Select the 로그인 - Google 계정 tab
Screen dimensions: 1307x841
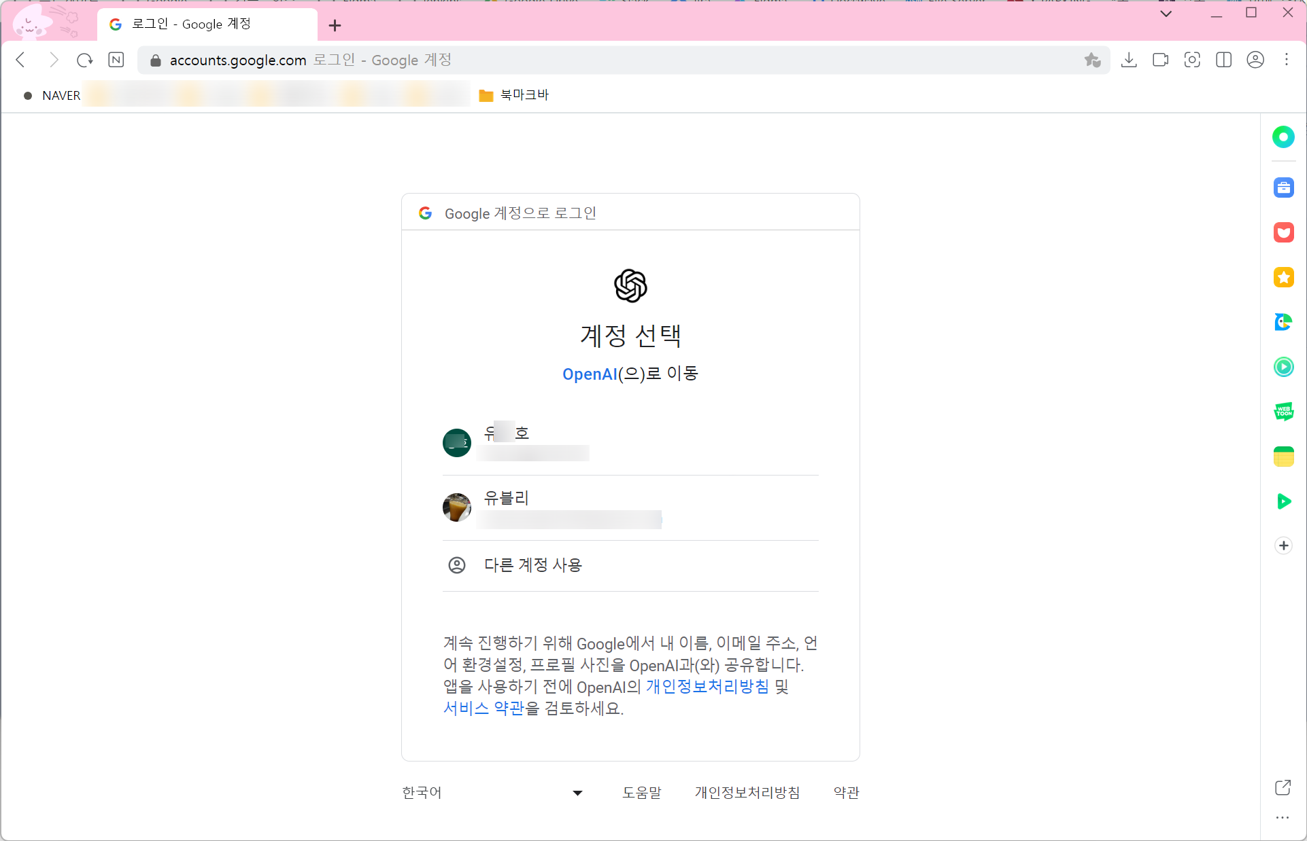tap(204, 24)
